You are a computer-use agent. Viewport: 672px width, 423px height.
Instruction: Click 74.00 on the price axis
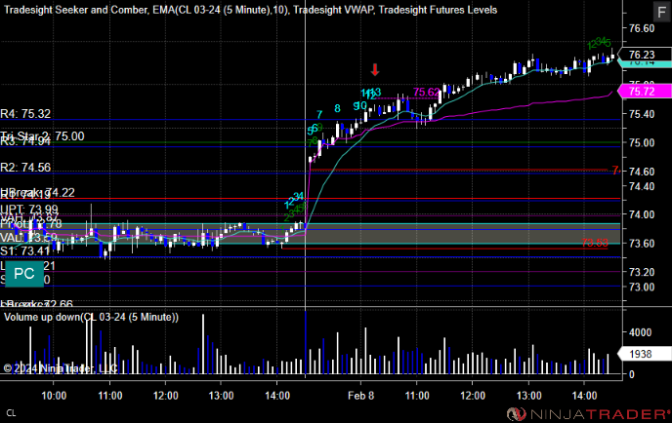pyautogui.click(x=642, y=214)
